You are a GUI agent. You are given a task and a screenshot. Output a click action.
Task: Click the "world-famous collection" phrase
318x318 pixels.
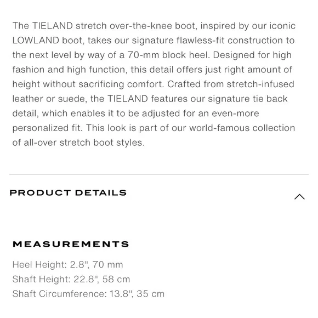pyautogui.click(x=242, y=128)
